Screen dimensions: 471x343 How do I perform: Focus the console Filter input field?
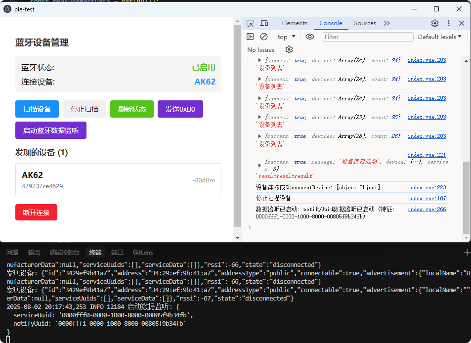pyautogui.click(x=368, y=37)
